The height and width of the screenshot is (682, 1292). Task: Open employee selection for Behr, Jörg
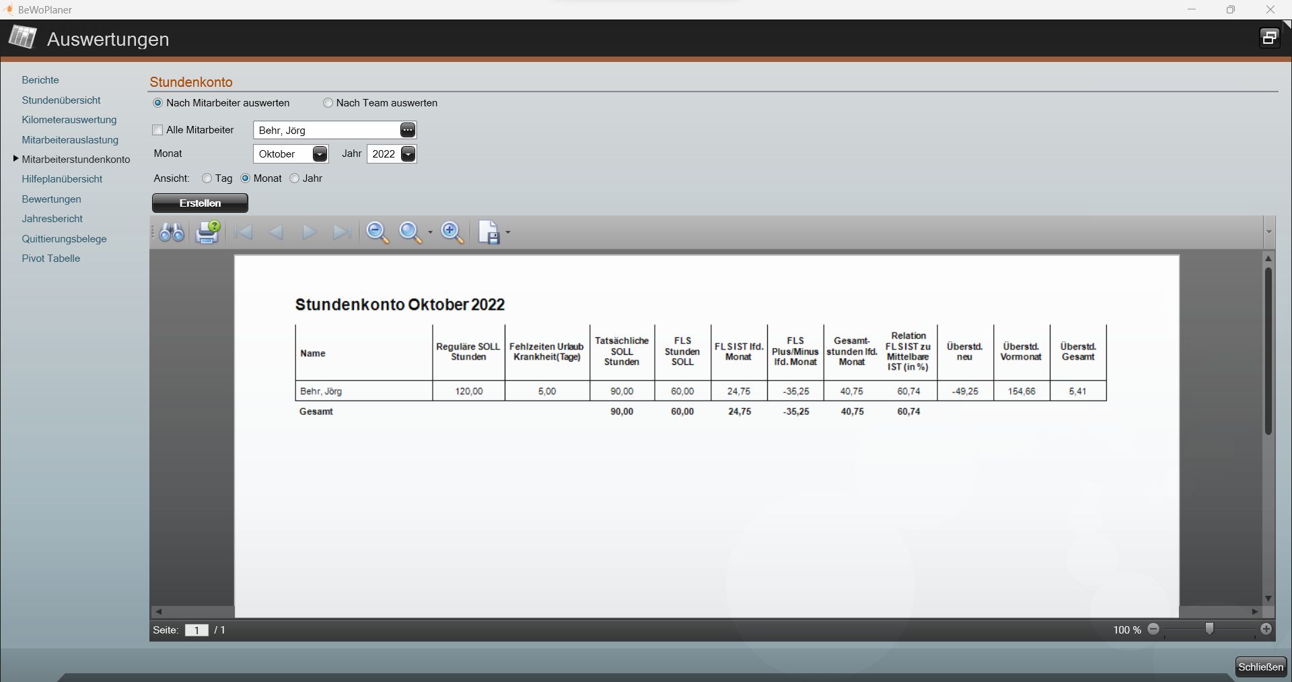(408, 130)
